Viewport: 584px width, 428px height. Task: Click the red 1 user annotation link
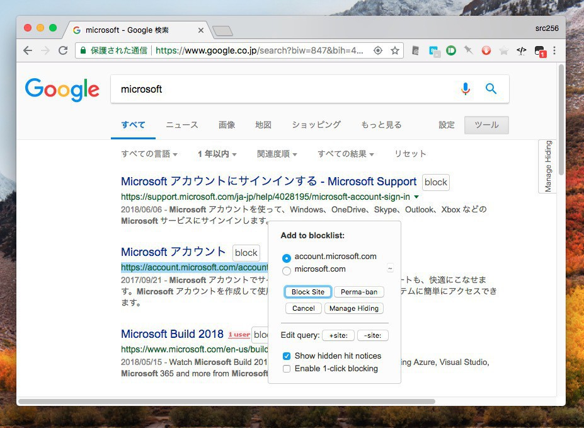click(x=239, y=335)
